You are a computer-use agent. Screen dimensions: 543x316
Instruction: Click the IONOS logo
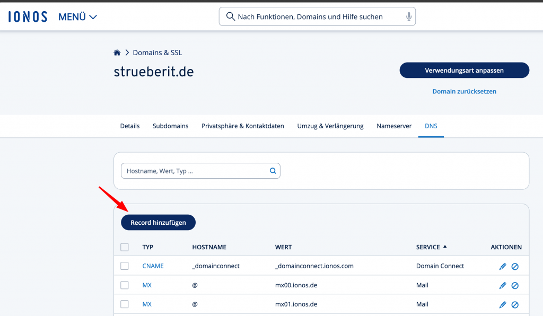coord(28,17)
